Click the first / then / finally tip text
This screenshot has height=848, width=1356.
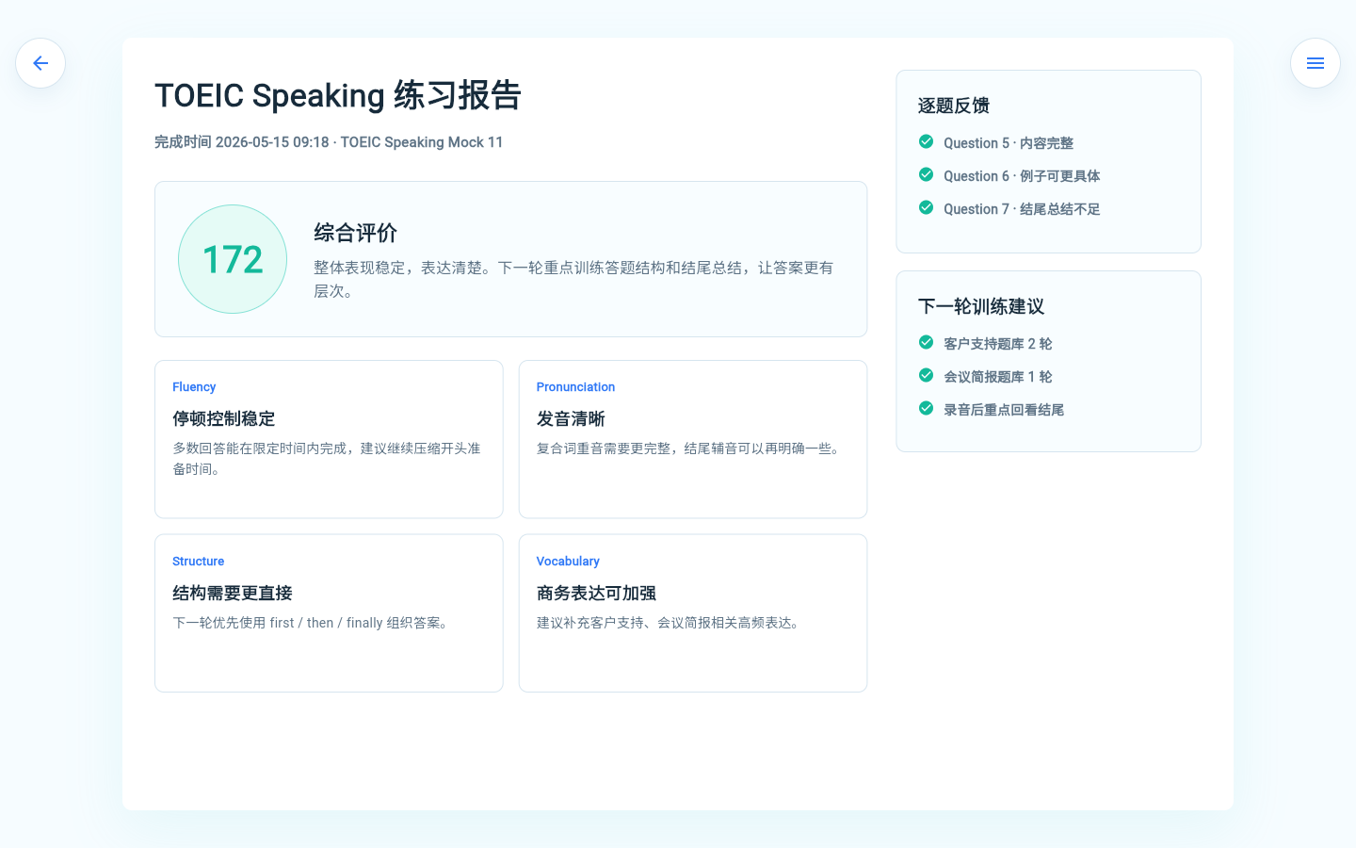313,623
